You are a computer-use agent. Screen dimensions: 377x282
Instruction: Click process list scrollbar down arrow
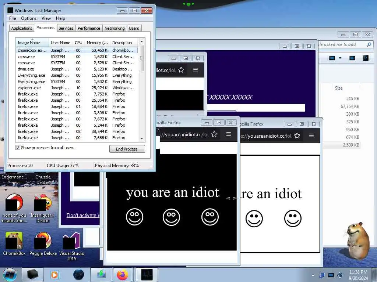(x=142, y=138)
